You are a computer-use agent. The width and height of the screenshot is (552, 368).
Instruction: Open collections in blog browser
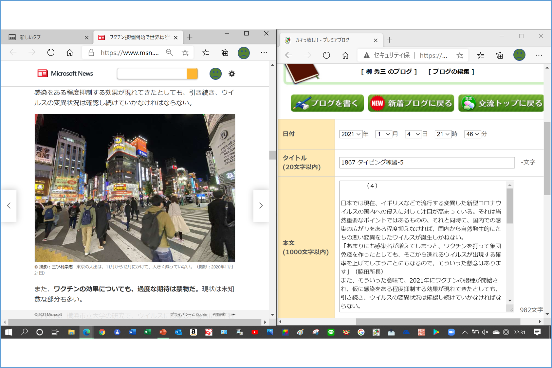pos(500,55)
